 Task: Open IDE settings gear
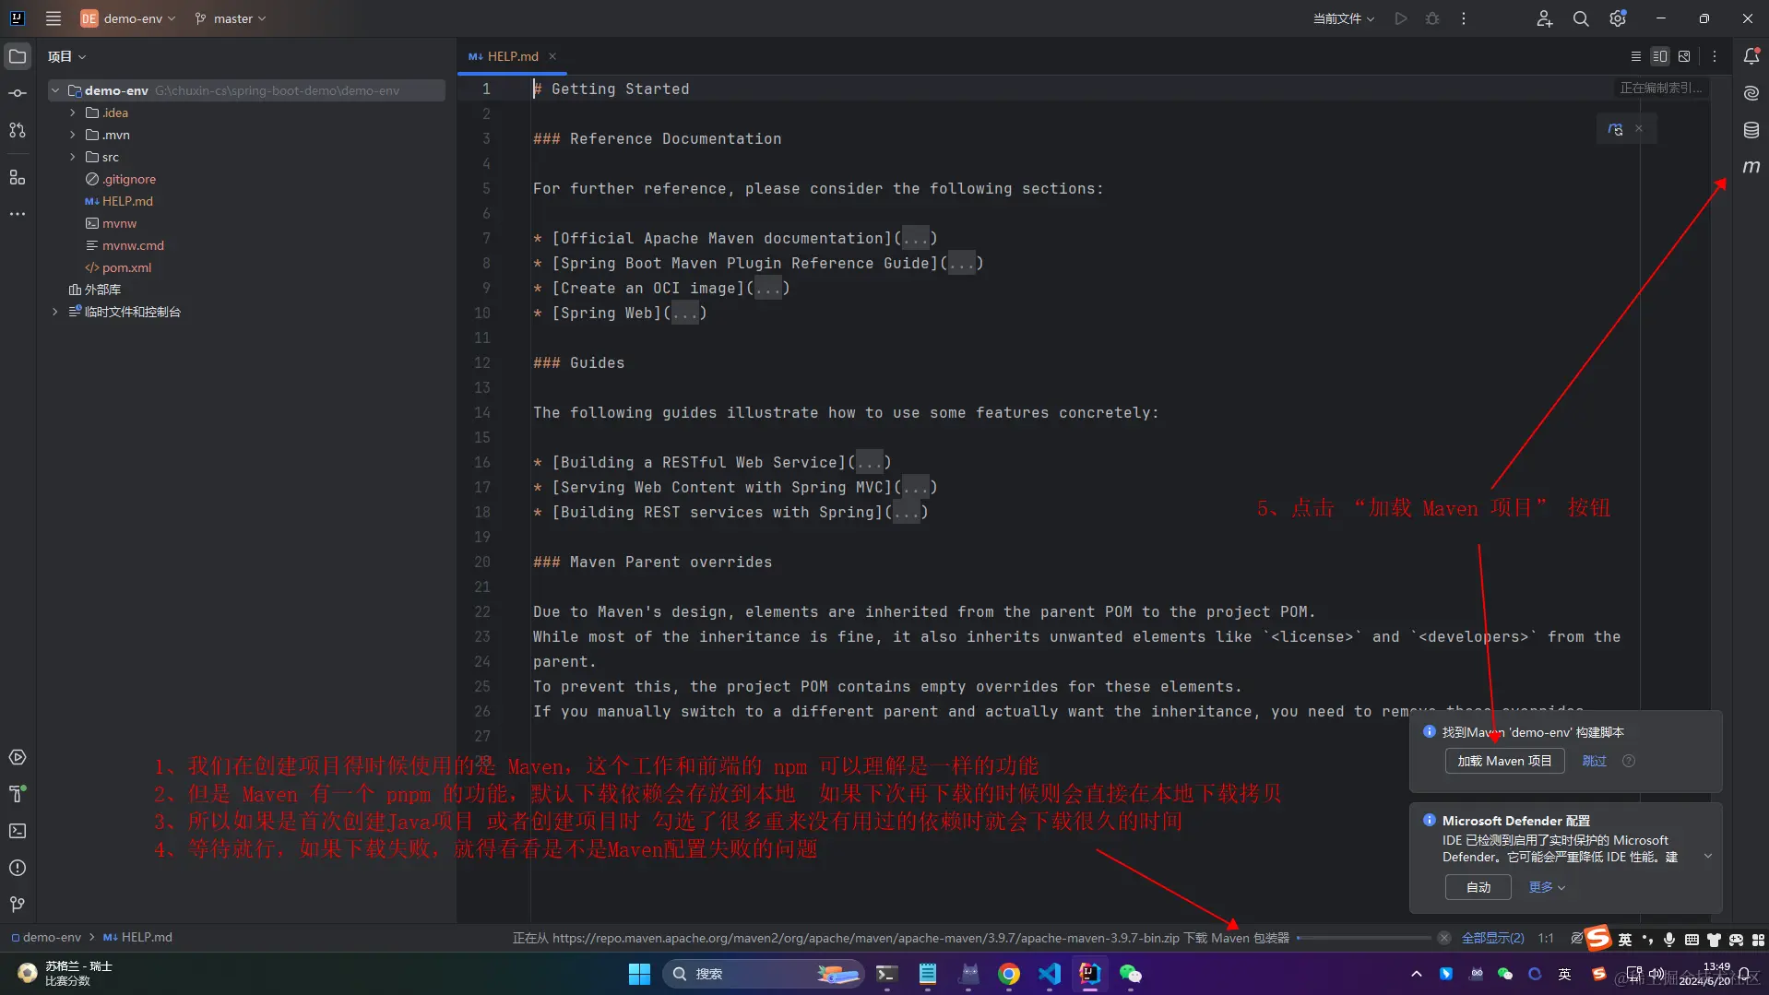[x=1618, y=18]
